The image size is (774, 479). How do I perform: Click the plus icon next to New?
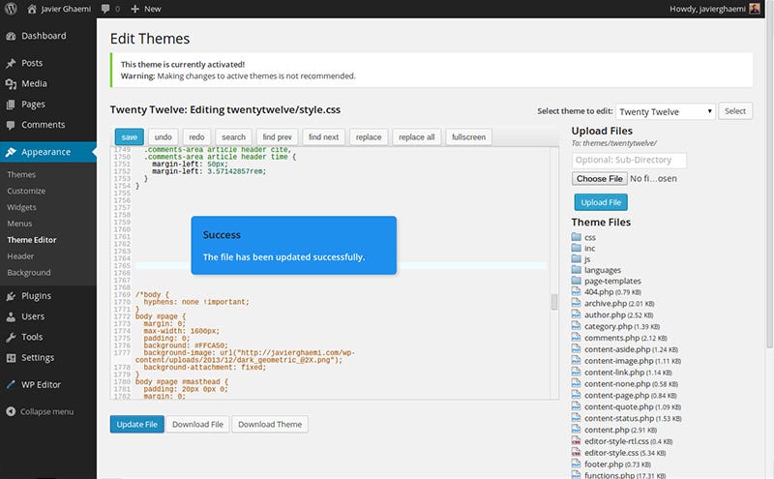134,9
